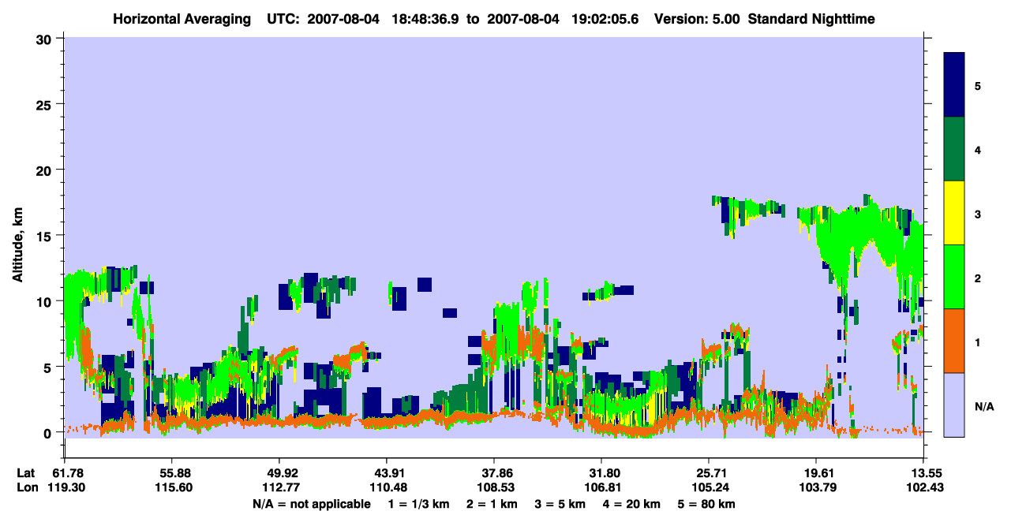Click the legend entry '2 = 1 km'
Image resolution: width=1026 pixels, height=526 pixels.
[492, 503]
